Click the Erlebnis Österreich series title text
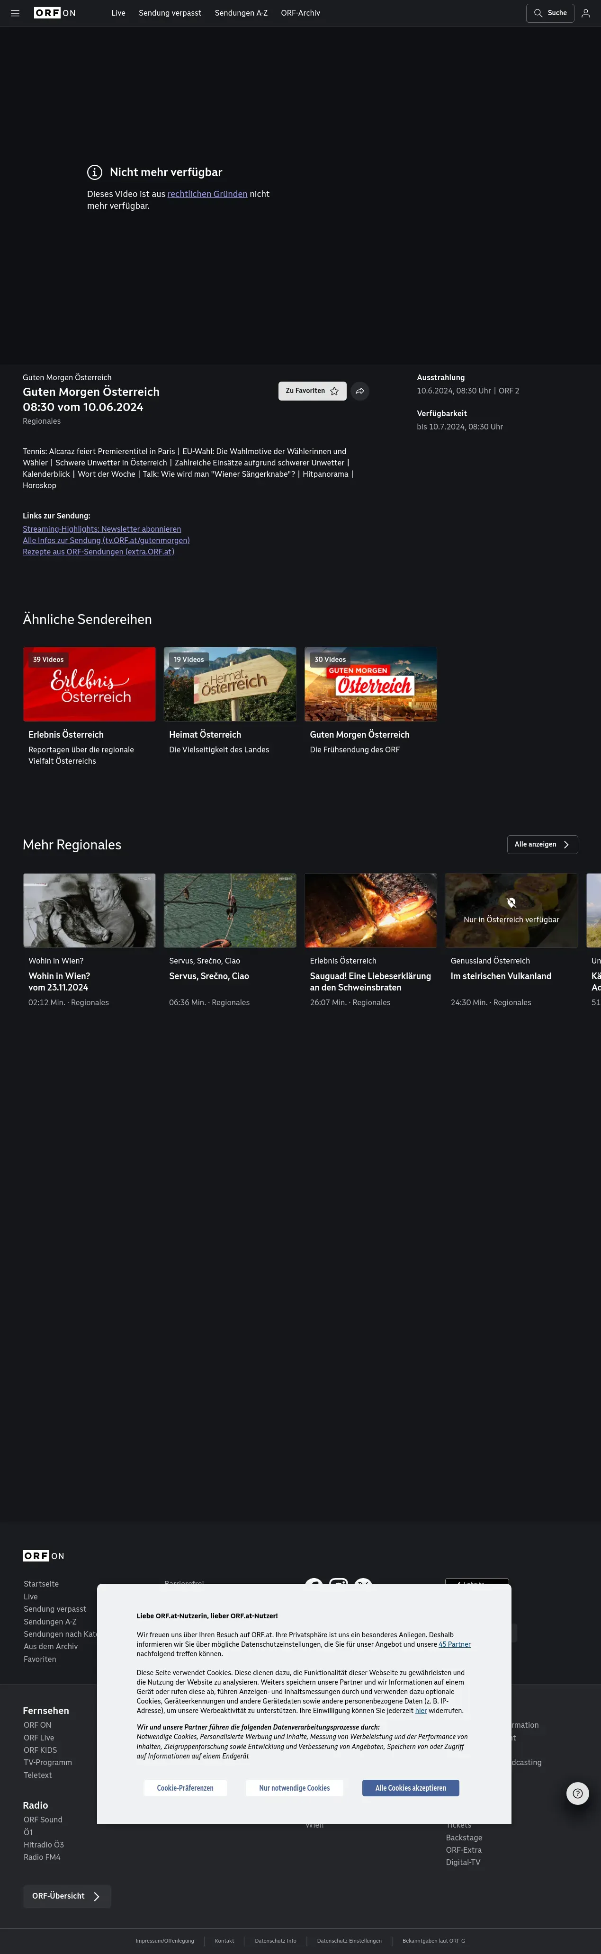The width and height of the screenshot is (601, 1954). tap(66, 734)
